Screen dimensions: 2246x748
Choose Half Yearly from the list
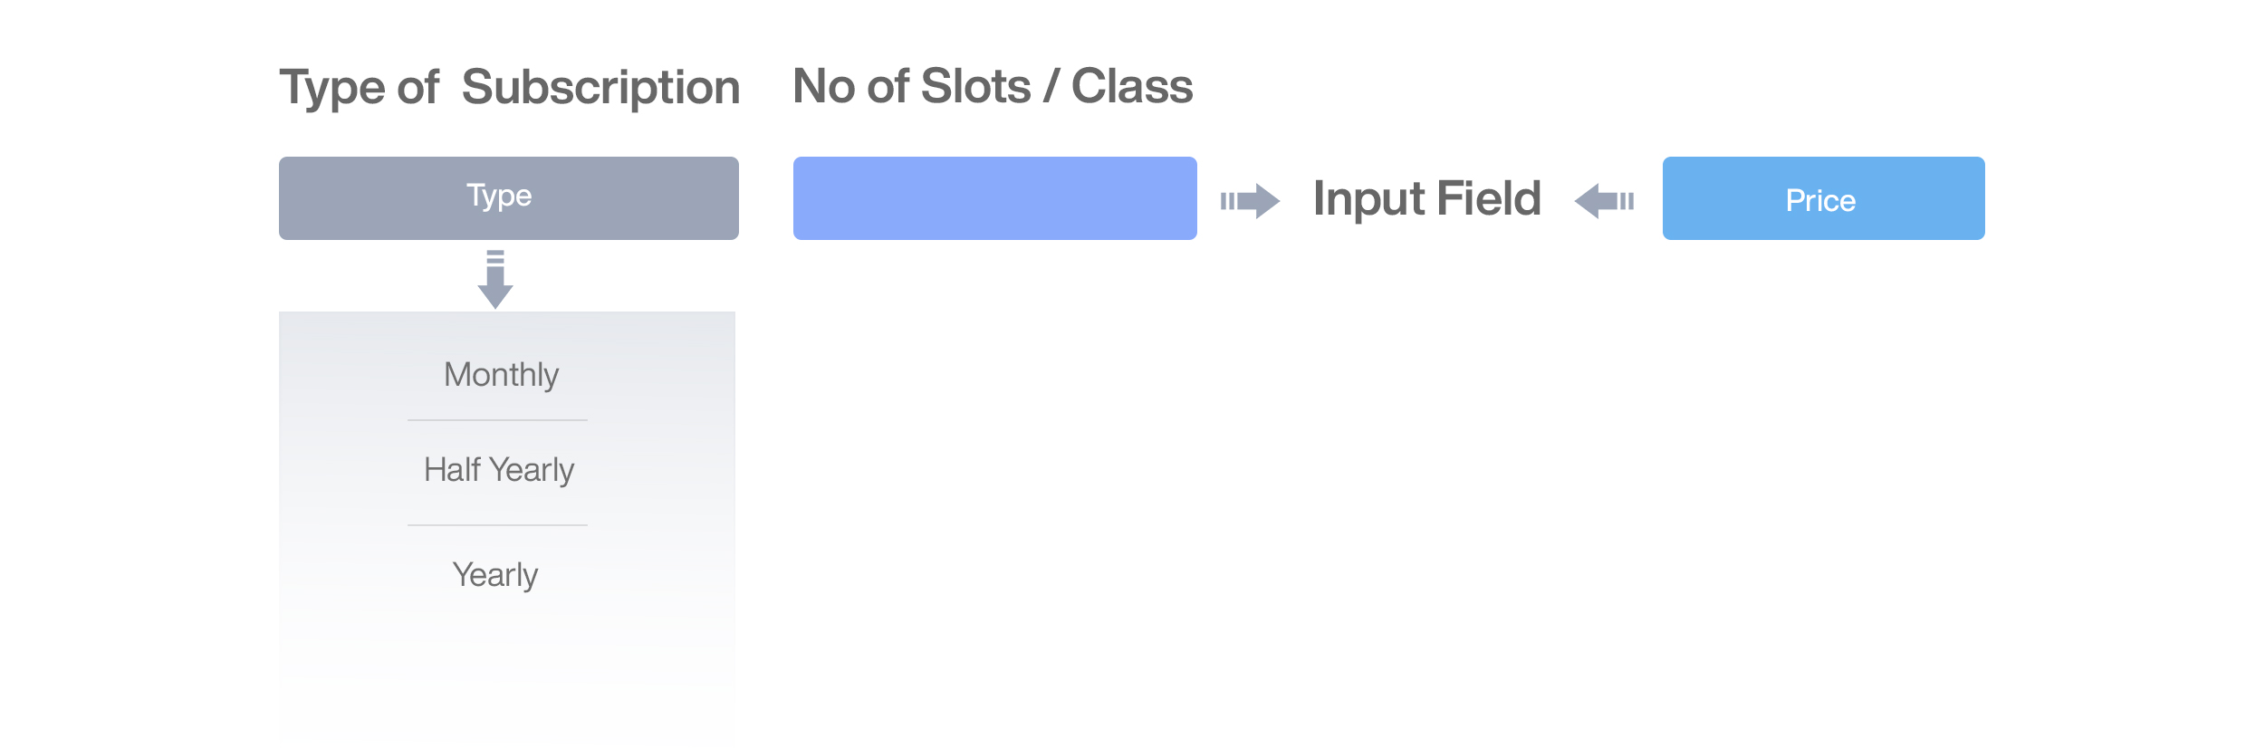point(499,470)
